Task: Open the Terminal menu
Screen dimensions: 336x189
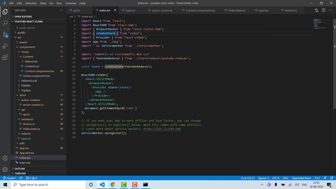Action: 70,3
